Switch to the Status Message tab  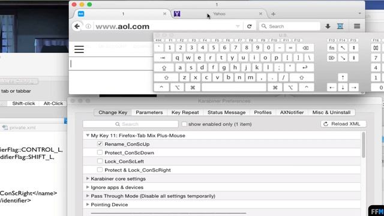pos(227,112)
